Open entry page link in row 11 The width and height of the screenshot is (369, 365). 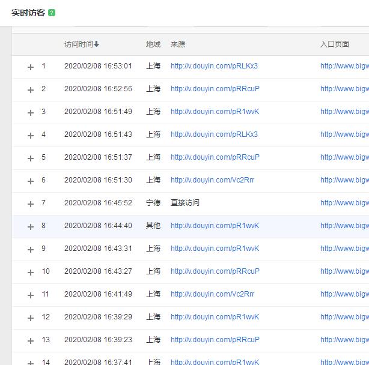[x=344, y=294]
